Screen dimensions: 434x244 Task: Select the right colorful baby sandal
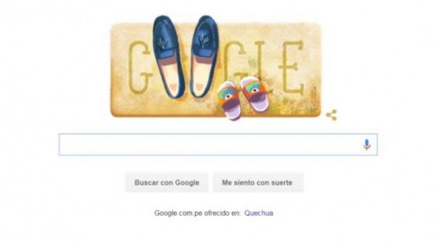coord(254,94)
